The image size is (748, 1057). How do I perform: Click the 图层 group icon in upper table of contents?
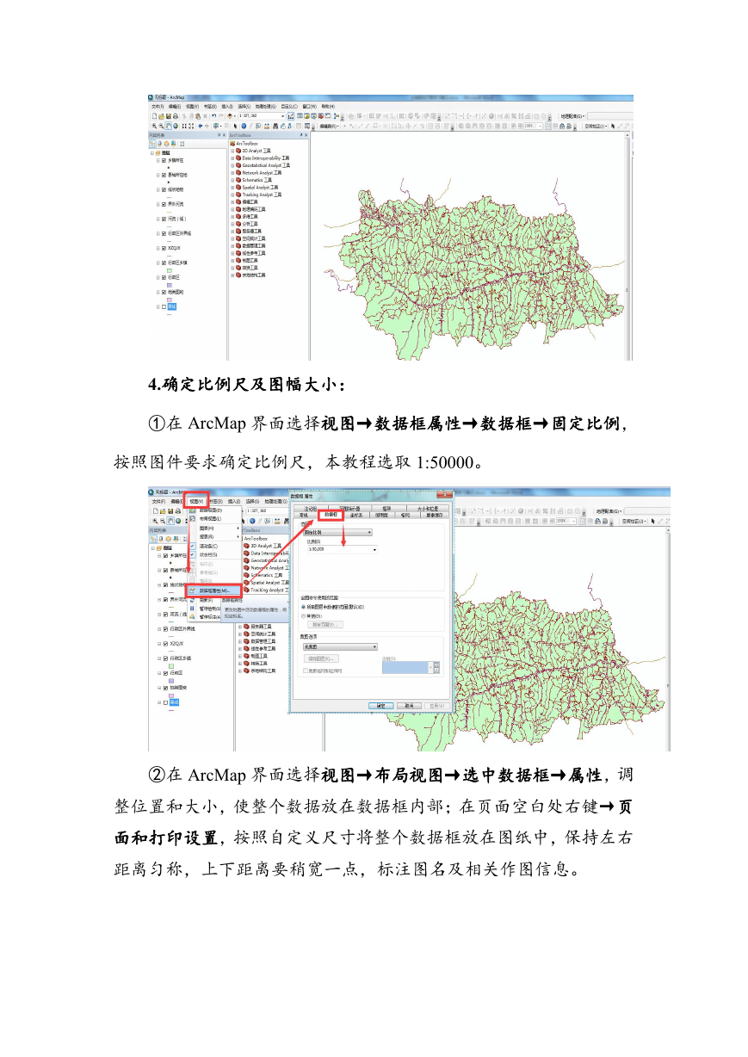click(x=158, y=153)
